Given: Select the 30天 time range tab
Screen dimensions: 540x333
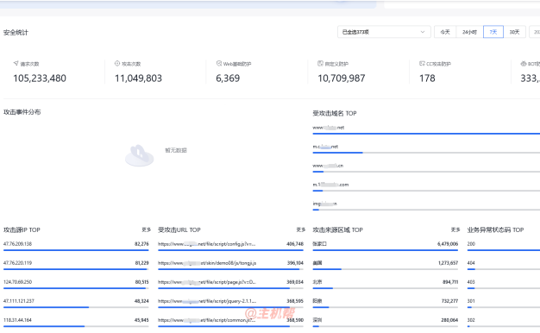Looking at the screenshot, I should [514, 32].
